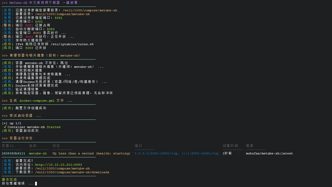The height and width of the screenshot is (187, 332).
Task: Click the green check mark before "Container metube-zh"
Action: (x=5, y=127)
